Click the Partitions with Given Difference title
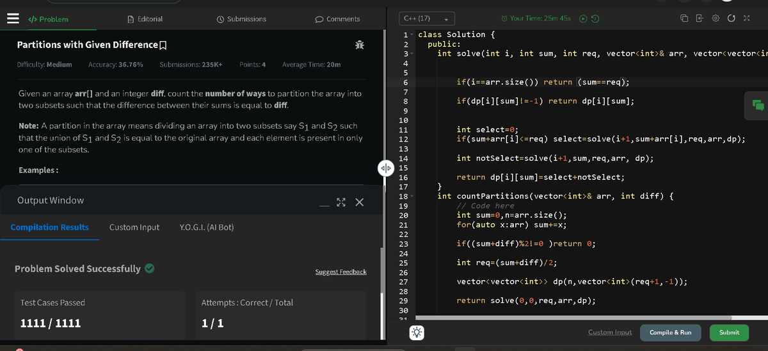The image size is (768, 351). 86,45
